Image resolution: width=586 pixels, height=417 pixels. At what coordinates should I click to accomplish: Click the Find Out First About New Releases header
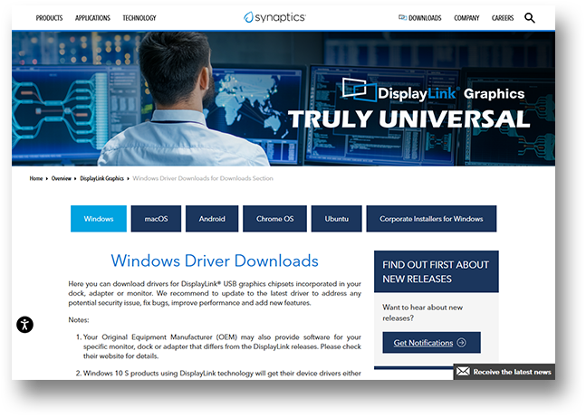(x=437, y=271)
